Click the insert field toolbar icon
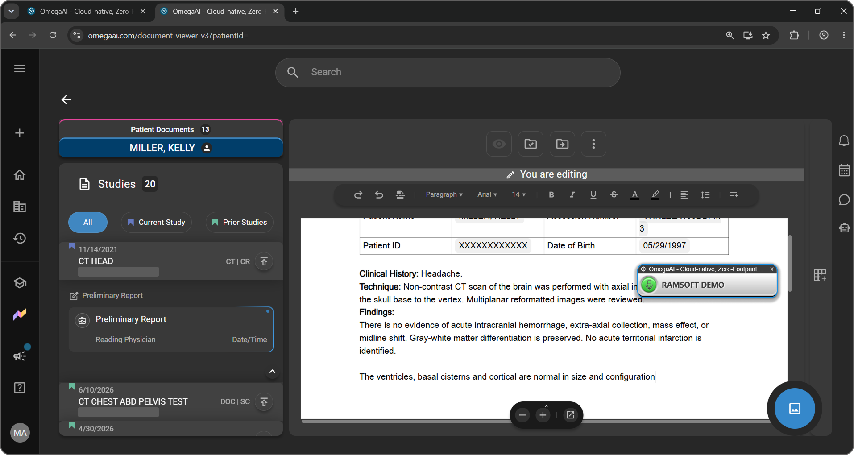The image size is (854, 455). click(734, 194)
